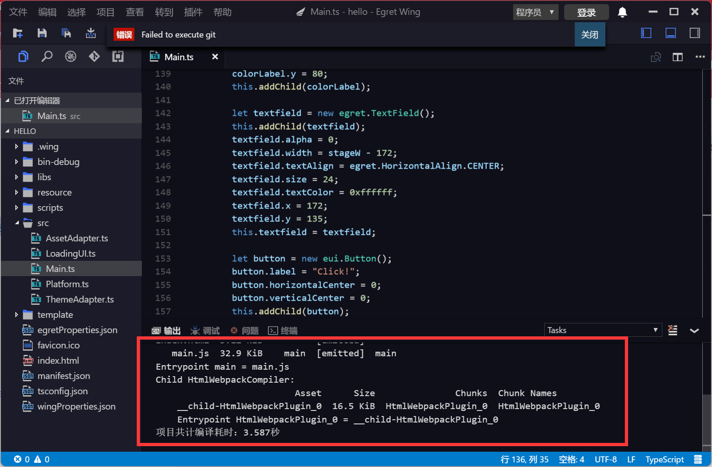Expand the .wing folder

coord(17,146)
